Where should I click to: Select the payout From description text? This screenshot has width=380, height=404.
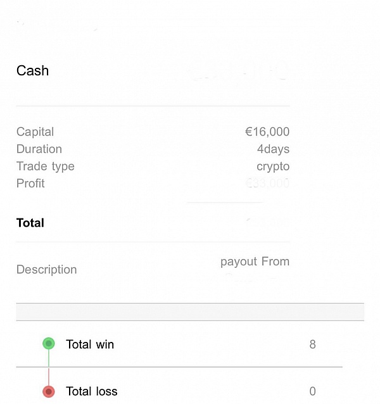pyautogui.click(x=255, y=262)
